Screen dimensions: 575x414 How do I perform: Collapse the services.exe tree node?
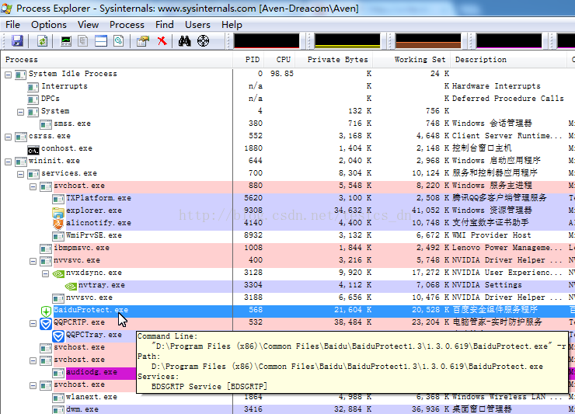pos(20,174)
